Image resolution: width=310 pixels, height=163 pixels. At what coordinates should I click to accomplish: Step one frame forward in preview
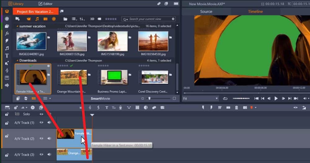(283, 99)
